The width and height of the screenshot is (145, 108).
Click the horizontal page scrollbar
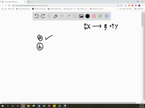tap(69, 103)
